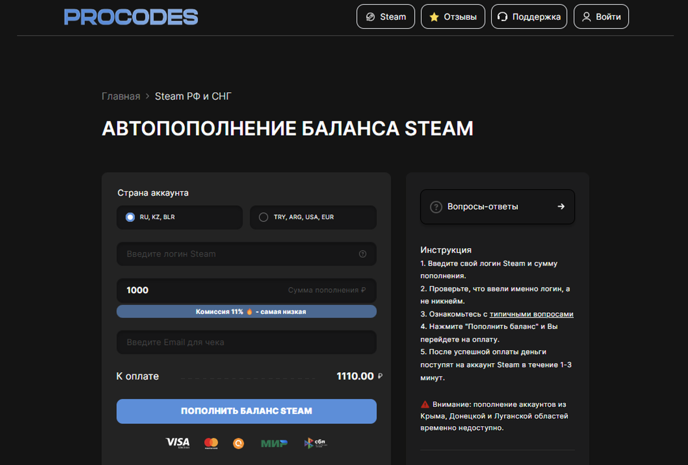This screenshot has height=465, width=688.
Task: Click the Steam icon in header button
Action: tap(371, 17)
